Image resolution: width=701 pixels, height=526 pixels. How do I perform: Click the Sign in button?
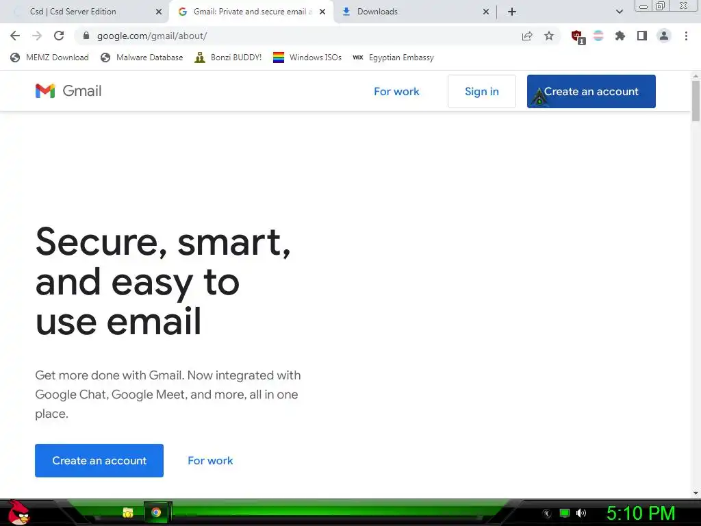pyautogui.click(x=481, y=91)
